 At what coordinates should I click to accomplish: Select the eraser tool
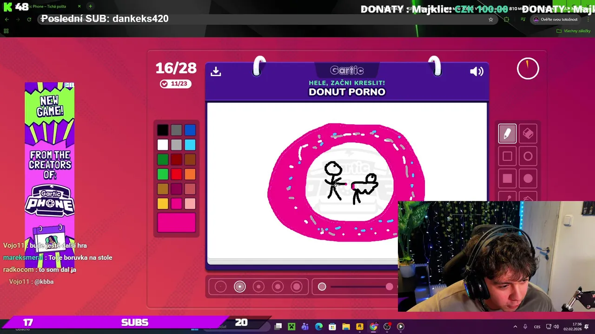(x=528, y=134)
